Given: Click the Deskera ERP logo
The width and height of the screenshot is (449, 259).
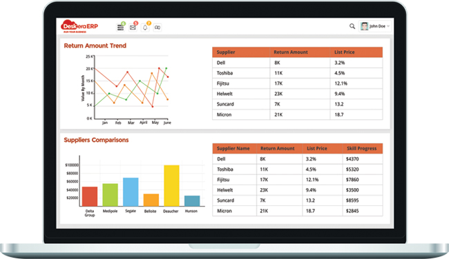Looking at the screenshot, I should pyautogui.click(x=79, y=26).
